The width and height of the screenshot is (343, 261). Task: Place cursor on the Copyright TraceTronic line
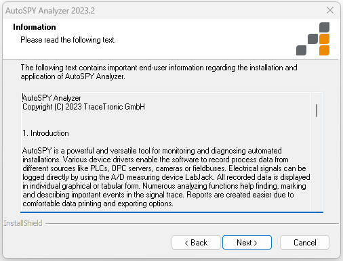[83, 107]
